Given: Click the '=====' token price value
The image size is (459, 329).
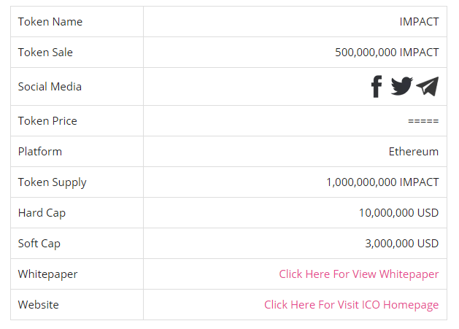Looking at the screenshot, I should pos(423,121).
